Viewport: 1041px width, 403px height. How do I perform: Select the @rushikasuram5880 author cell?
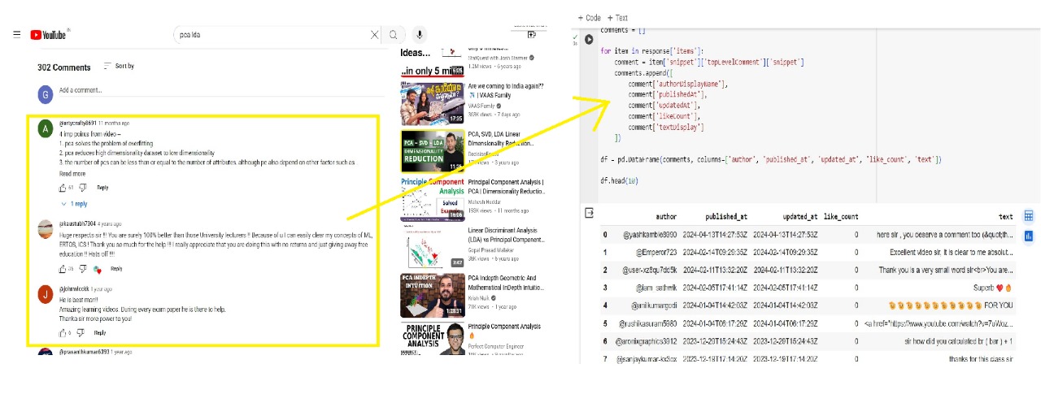(x=648, y=323)
